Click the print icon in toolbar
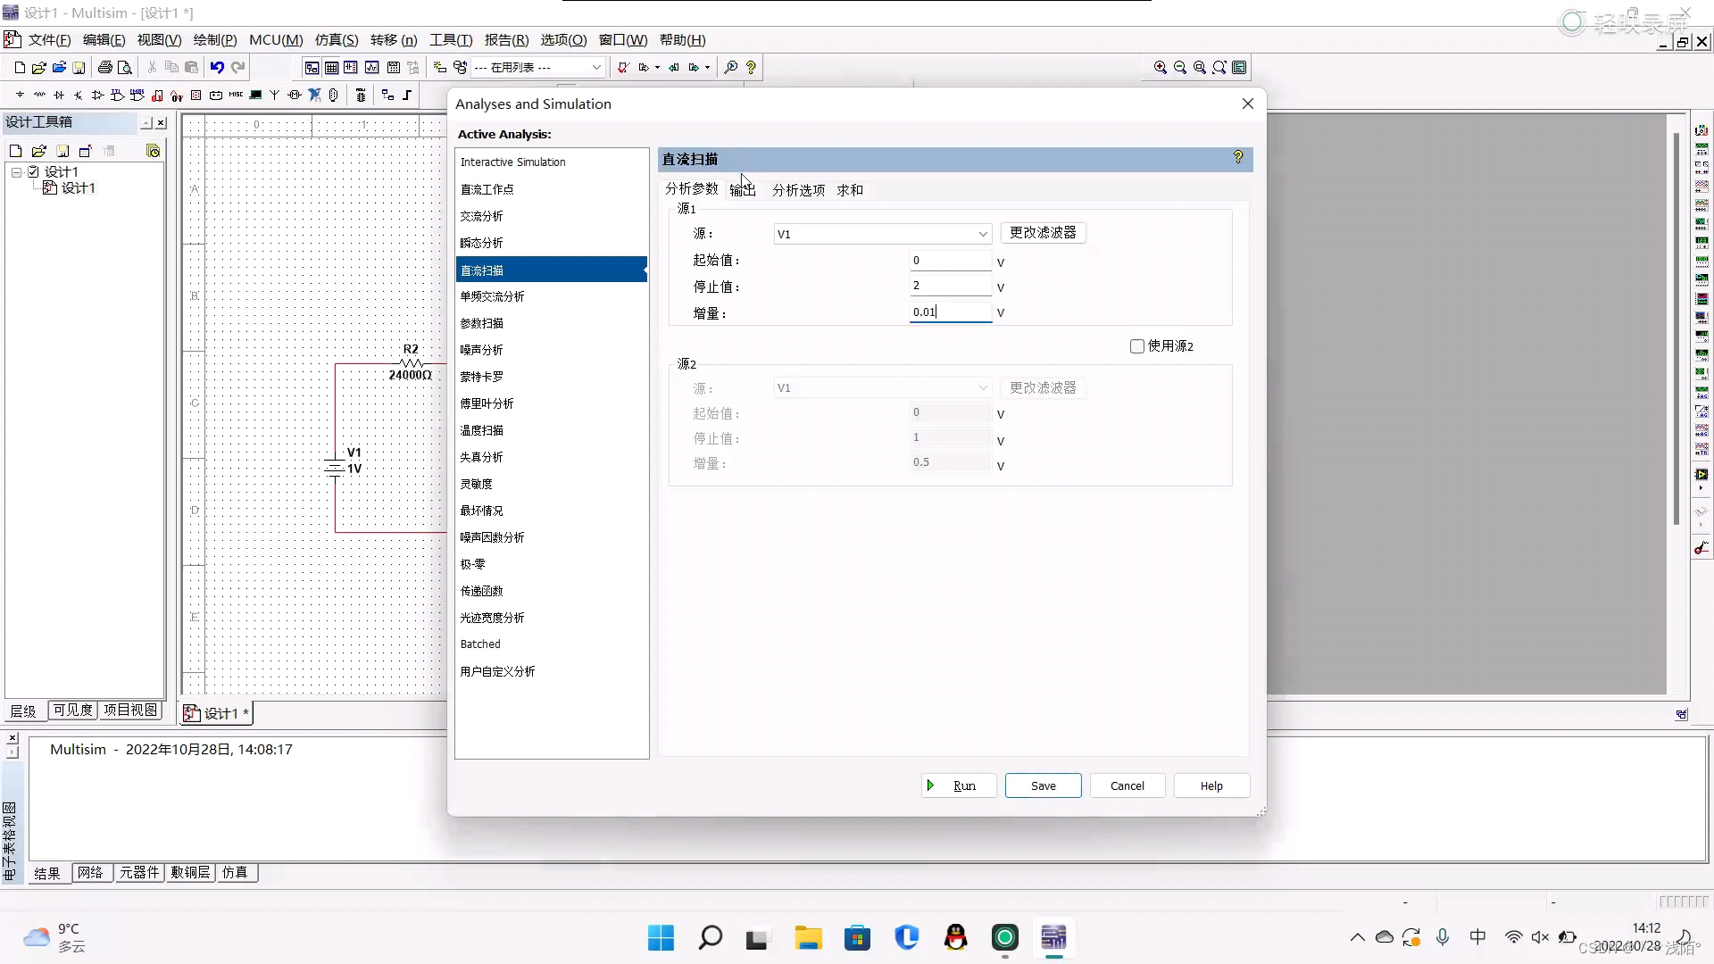The width and height of the screenshot is (1714, 964). [x=105, y=67]
